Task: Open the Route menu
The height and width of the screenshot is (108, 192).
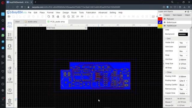Action: click(74, 13)
